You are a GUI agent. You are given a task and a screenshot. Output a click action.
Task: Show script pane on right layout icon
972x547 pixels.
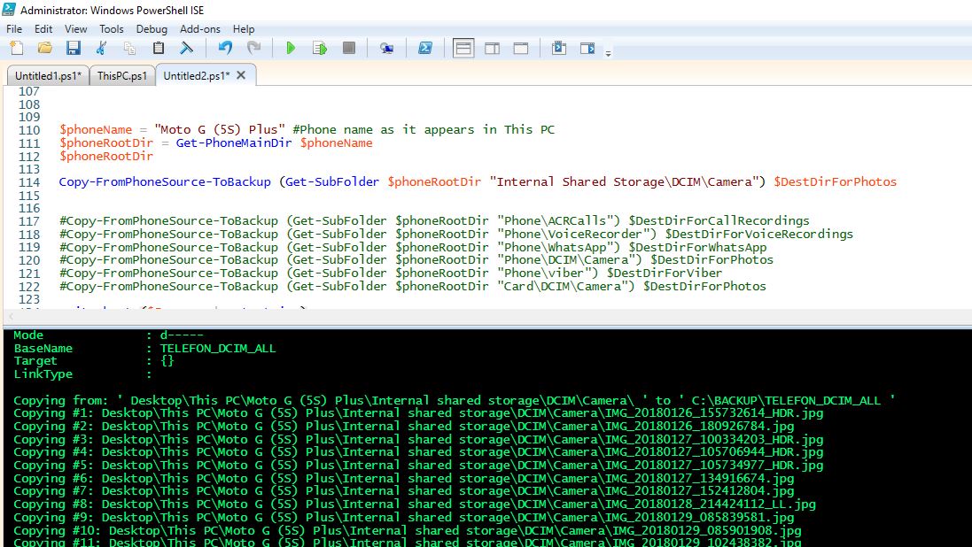tap(492, 48)
